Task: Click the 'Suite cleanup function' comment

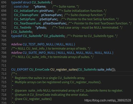Action: tap(87, 15)
